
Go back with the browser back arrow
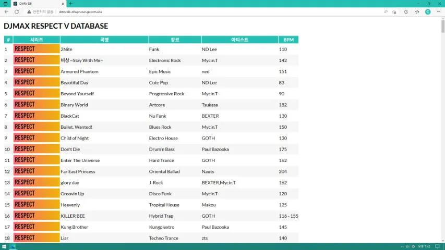click(x=7, y=12)
